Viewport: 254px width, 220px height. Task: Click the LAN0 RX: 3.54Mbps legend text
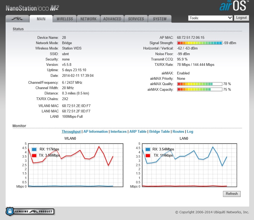pos(163,149)
